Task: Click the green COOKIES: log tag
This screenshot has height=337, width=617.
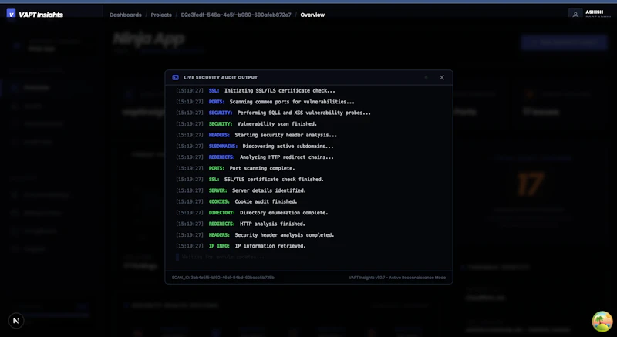Action: point(219,201)
